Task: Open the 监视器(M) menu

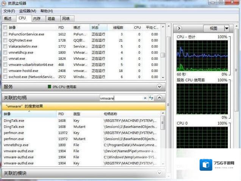Action: click(x=28, y=11)
